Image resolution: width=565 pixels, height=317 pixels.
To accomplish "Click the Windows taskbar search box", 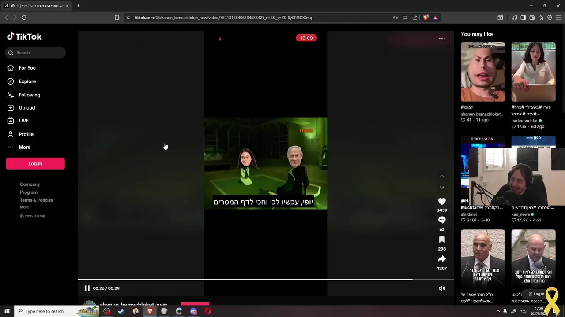I will pyautogui.click(x=56, y=311).
